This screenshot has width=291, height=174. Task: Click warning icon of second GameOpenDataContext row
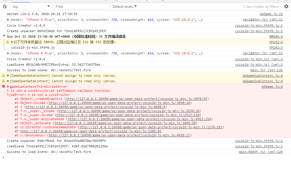coord(3,81)
